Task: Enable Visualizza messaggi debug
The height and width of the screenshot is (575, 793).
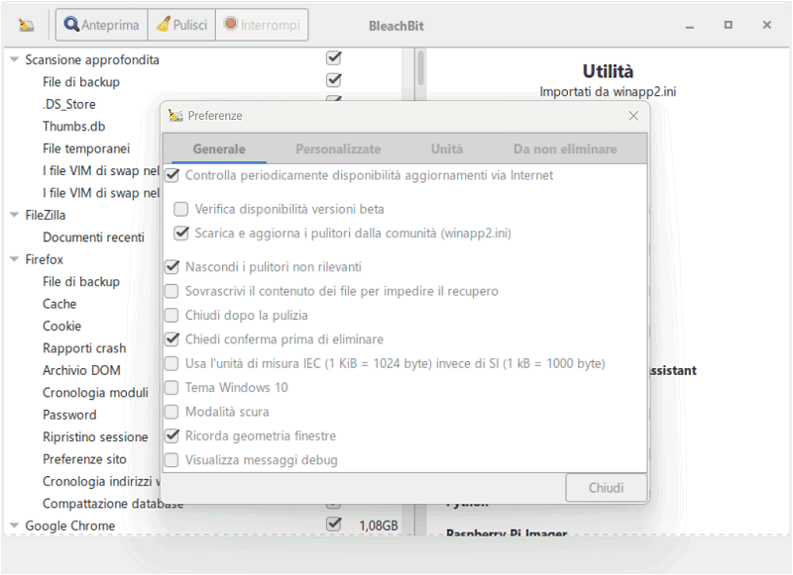Action: coord(171,460)
